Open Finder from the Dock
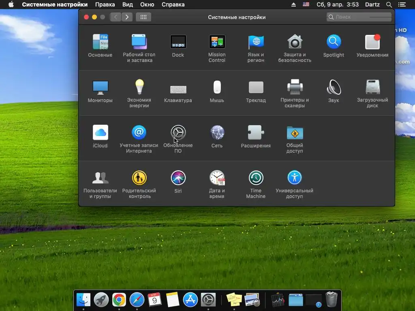415x311 pixels. point(83,300)
